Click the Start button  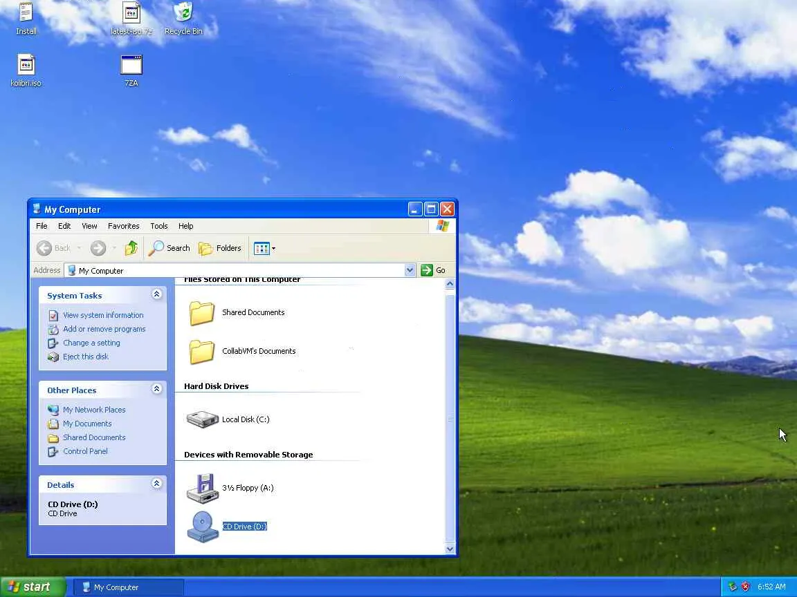tap(33, 587)
